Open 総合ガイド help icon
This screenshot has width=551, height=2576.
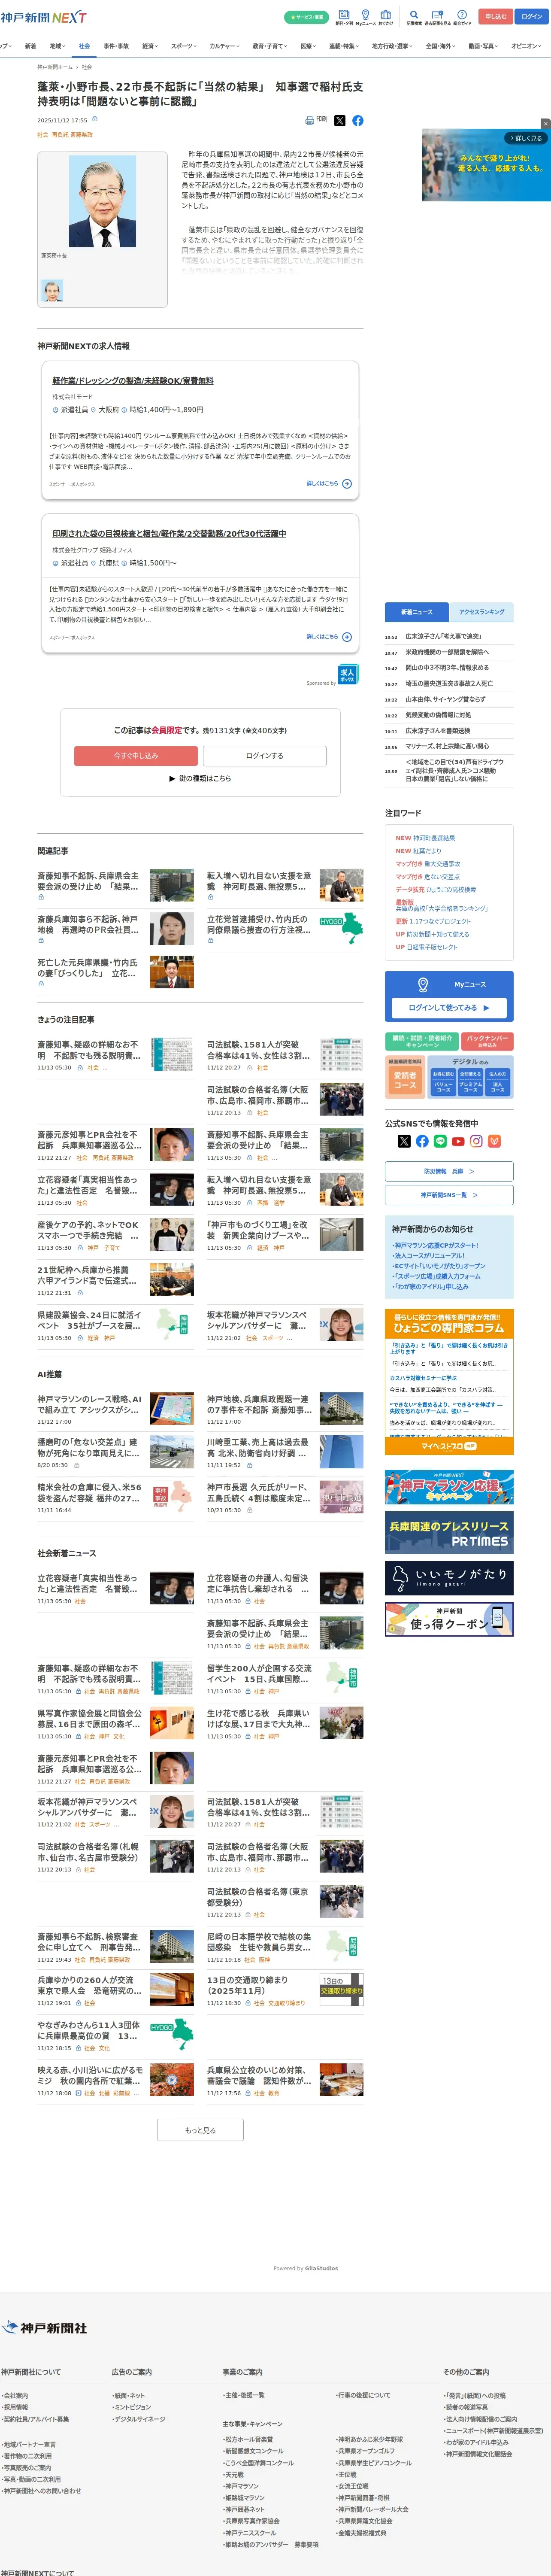[x=462, y=17]
